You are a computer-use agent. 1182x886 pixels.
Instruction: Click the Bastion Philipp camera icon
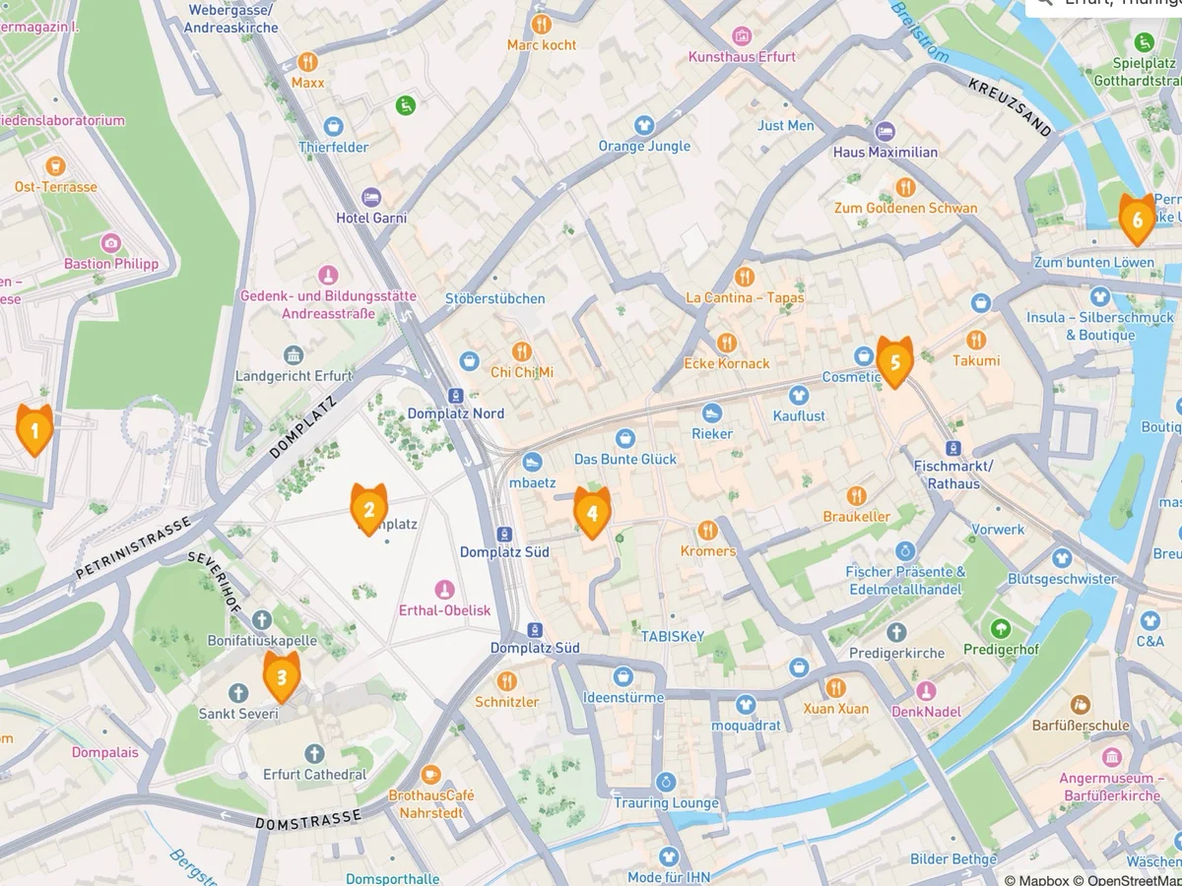pyautogui.click(x=110, y=242)
